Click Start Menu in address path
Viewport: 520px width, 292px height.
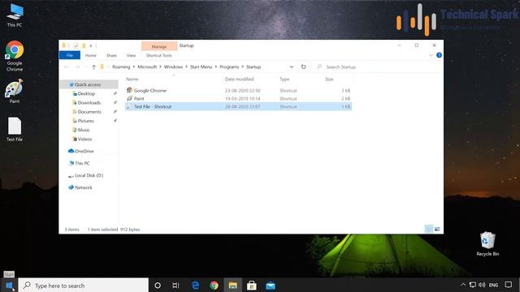[201, 67]
